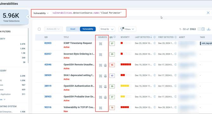Viewport: 212px width, 114px height.
Task: Open the Actions dropdown
Action: (x=53, y=29)
